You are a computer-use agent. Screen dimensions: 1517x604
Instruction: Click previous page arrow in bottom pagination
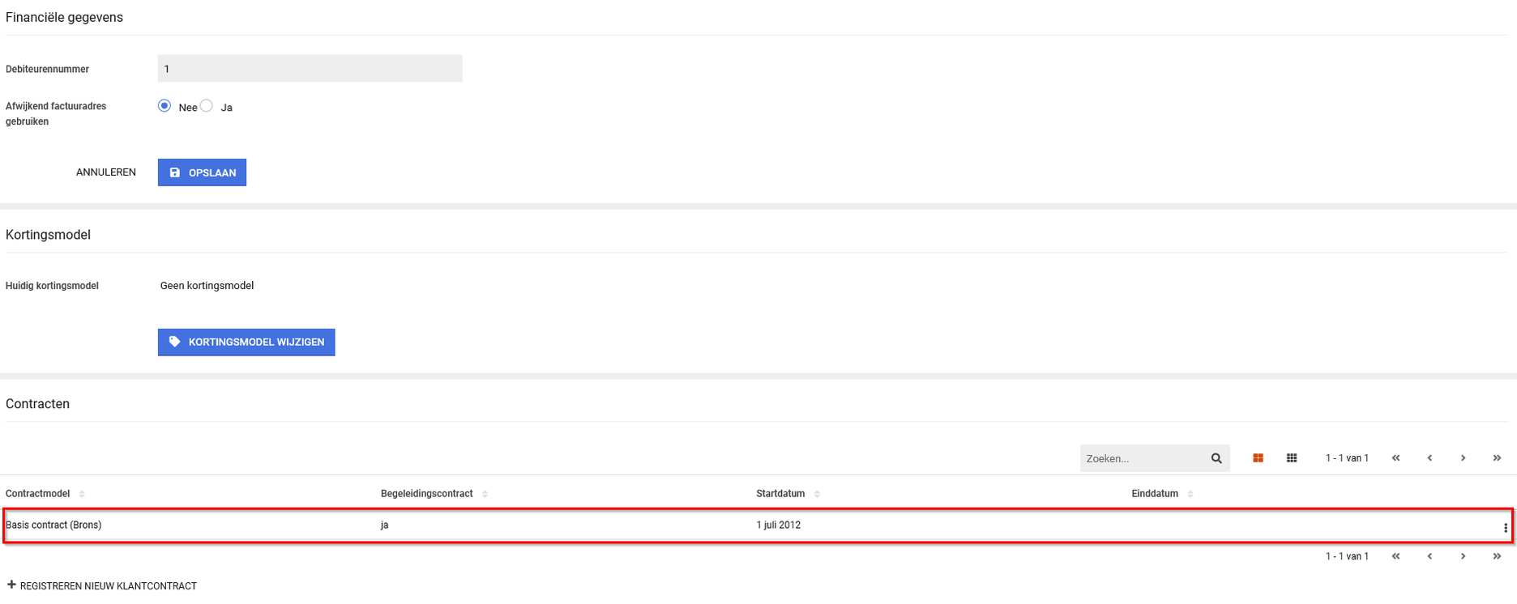pyautogui.click(x=1429, y=556)
